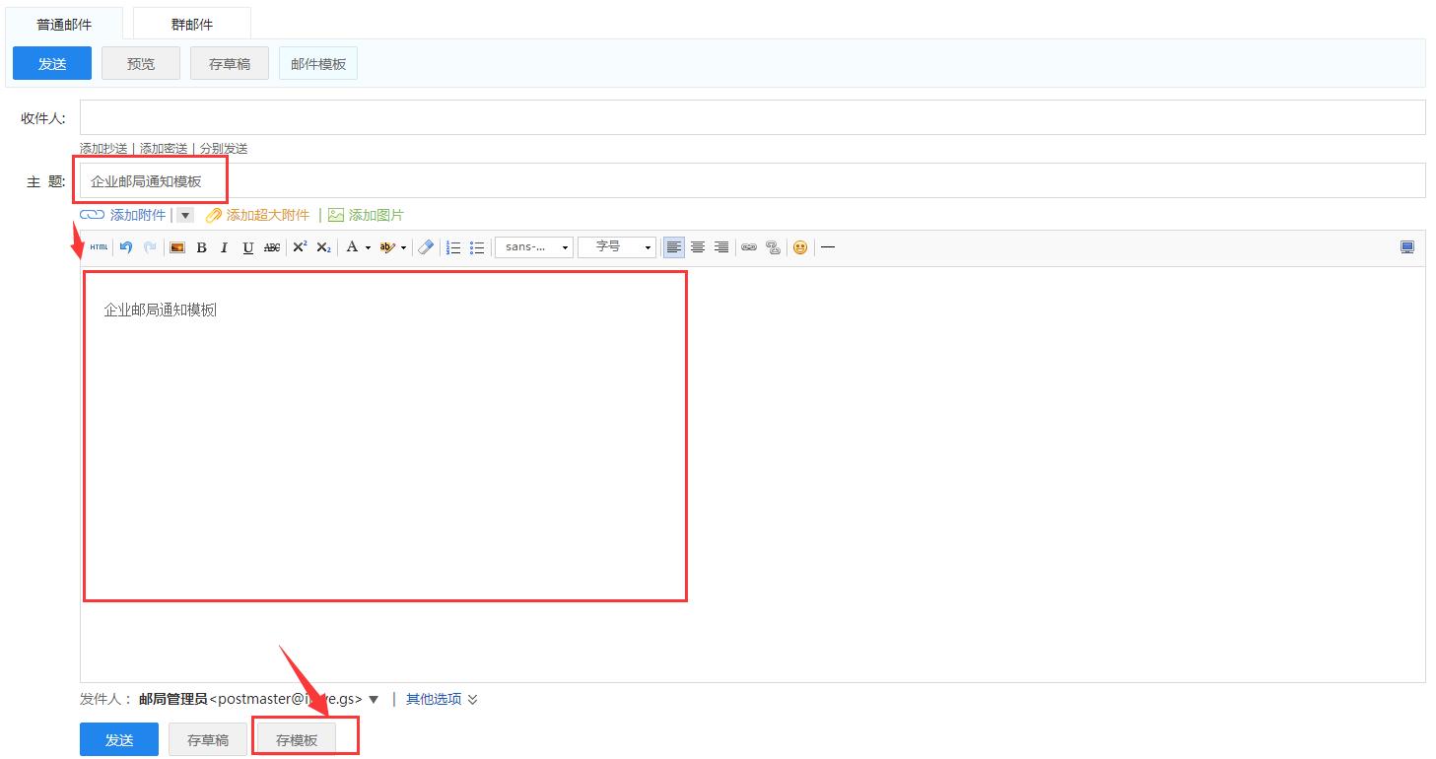The height and width of the screenshot is (759, 1436).
Task: Click the 添加抄送 link
Action: [103, 148]
